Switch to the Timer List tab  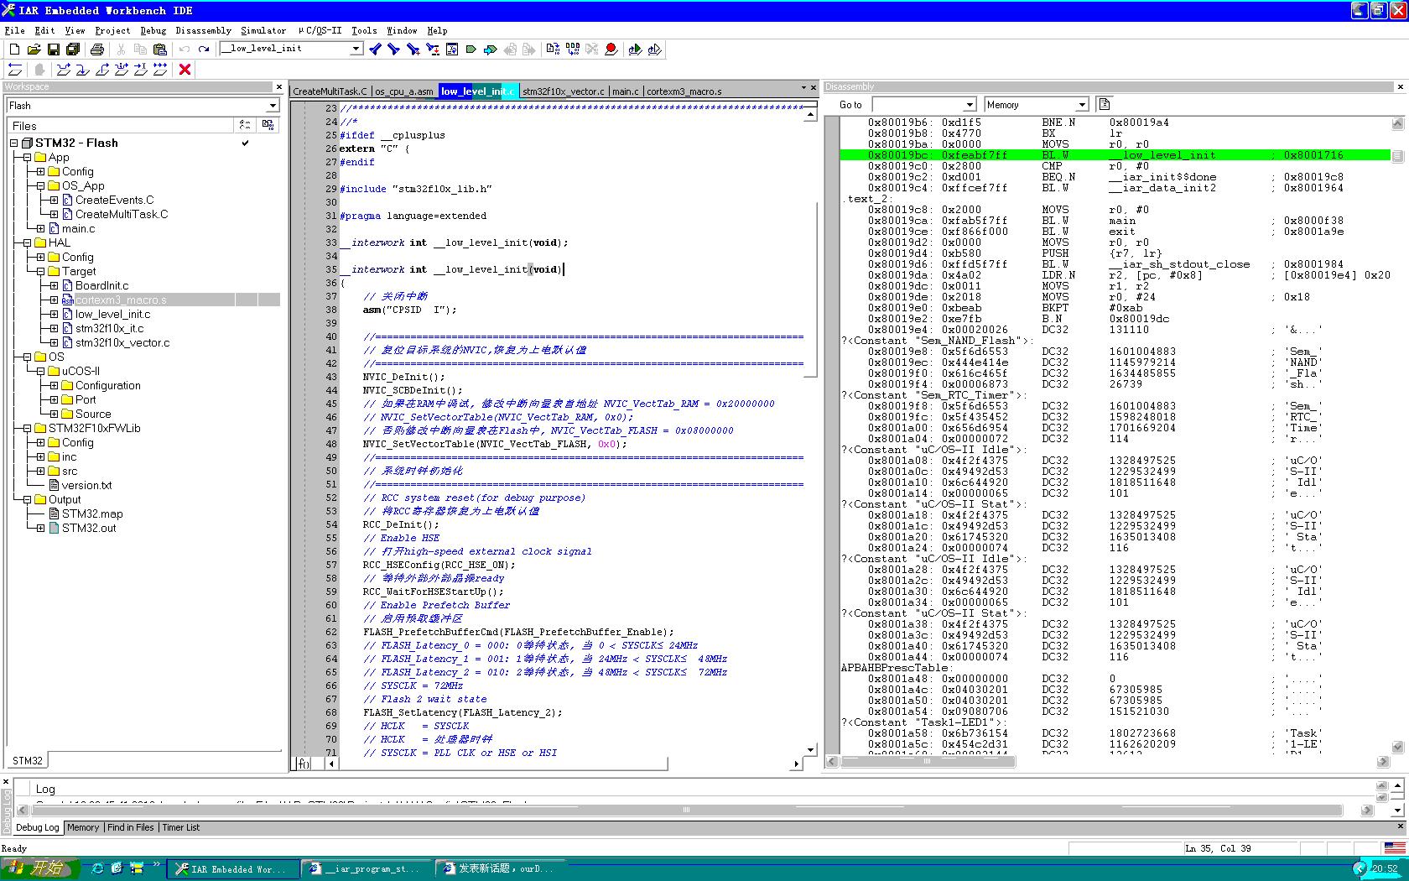click(181, 827)
